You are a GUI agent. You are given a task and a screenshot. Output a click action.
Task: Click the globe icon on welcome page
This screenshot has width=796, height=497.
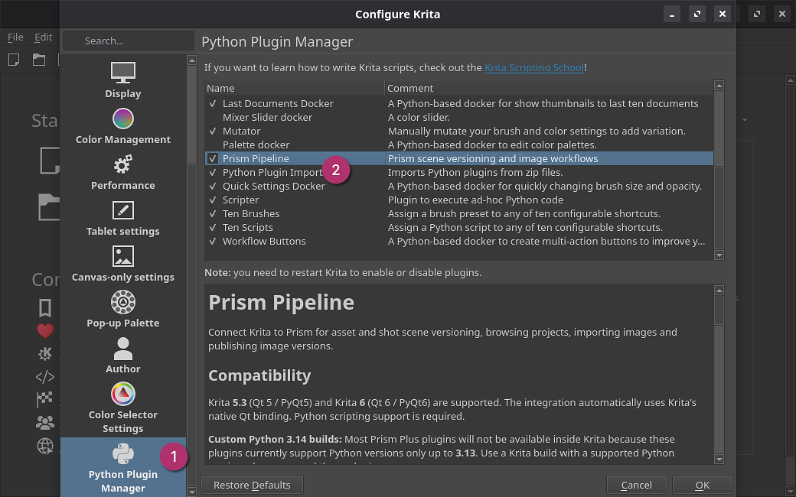coord(45,446)
